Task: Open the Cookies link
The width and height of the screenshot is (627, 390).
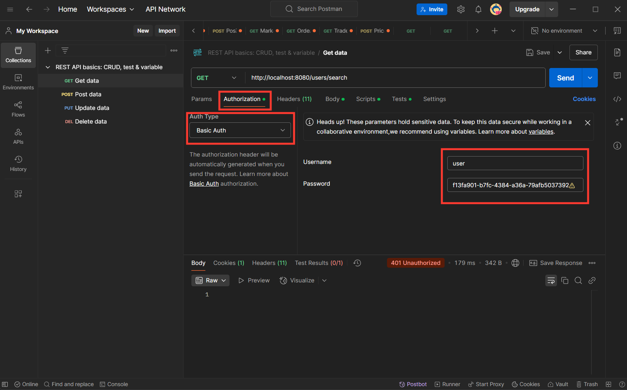Action: [584, 99]
